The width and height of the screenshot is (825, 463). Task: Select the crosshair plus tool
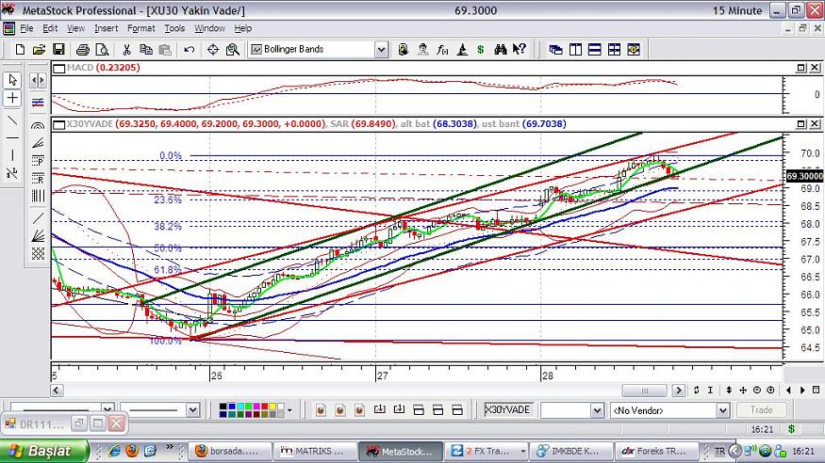[x=12, y=98]
